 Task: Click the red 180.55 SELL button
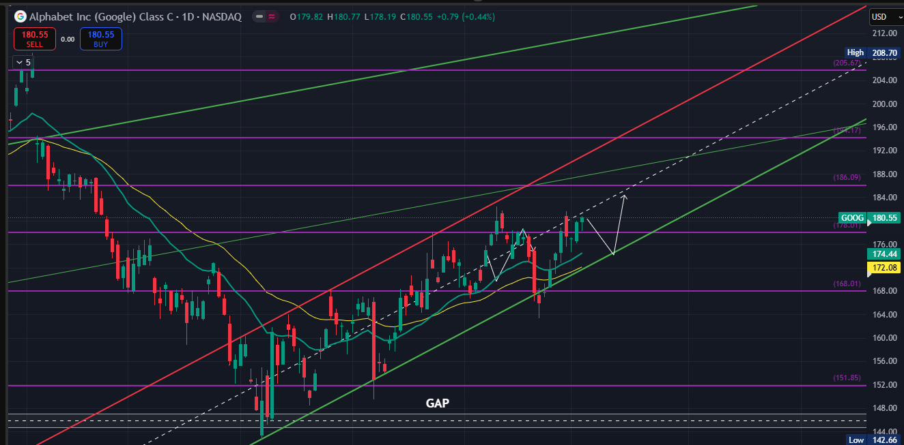[34, 39]
